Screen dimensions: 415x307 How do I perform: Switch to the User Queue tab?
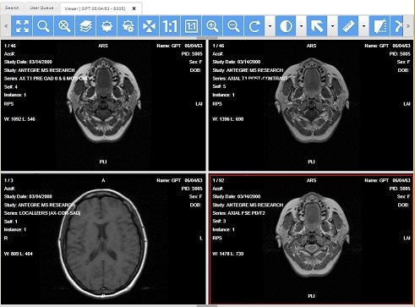pos(41,8)
